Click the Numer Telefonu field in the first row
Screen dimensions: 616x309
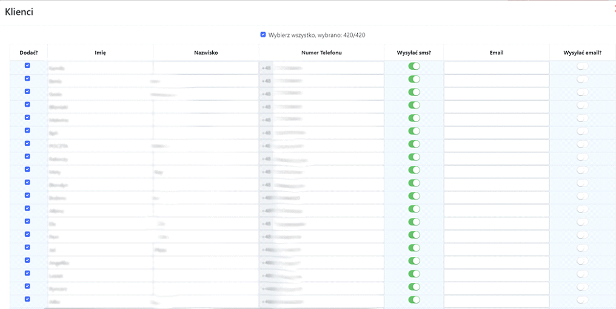pyautogui.click(x=321, y=68)
